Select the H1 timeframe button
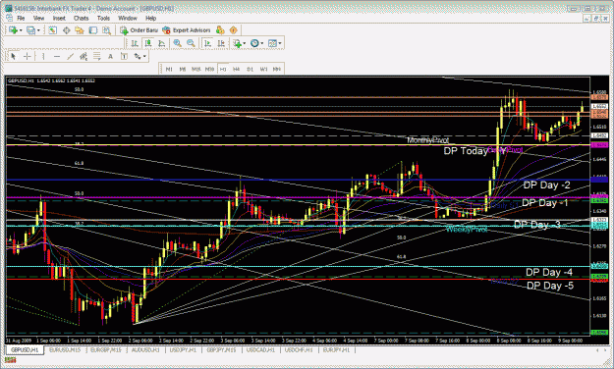 (x=223, y=70)
